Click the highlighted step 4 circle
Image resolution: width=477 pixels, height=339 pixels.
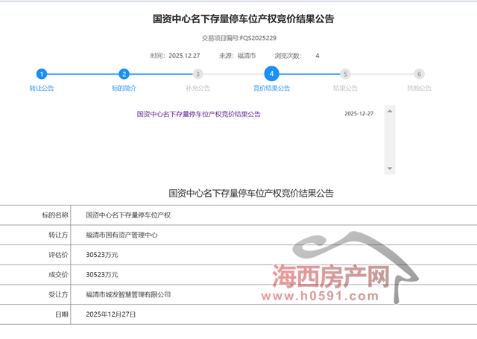tap(272, 73)
